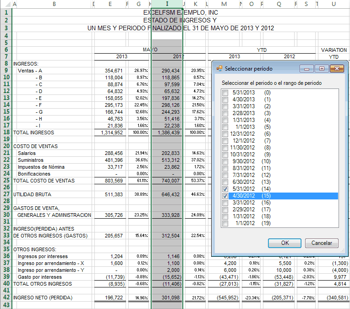Screen dimensions: 350x309
Task: Click column U header
Action: 333,4
